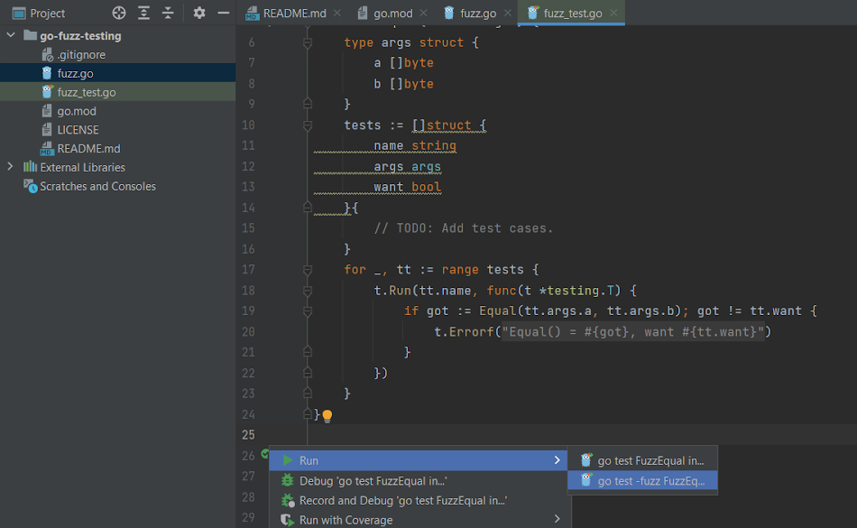
Task: Fold the for loop at line 17
Action: tap(308, 270)
